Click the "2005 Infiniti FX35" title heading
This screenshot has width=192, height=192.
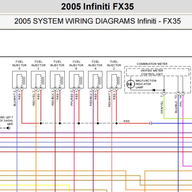97,6
